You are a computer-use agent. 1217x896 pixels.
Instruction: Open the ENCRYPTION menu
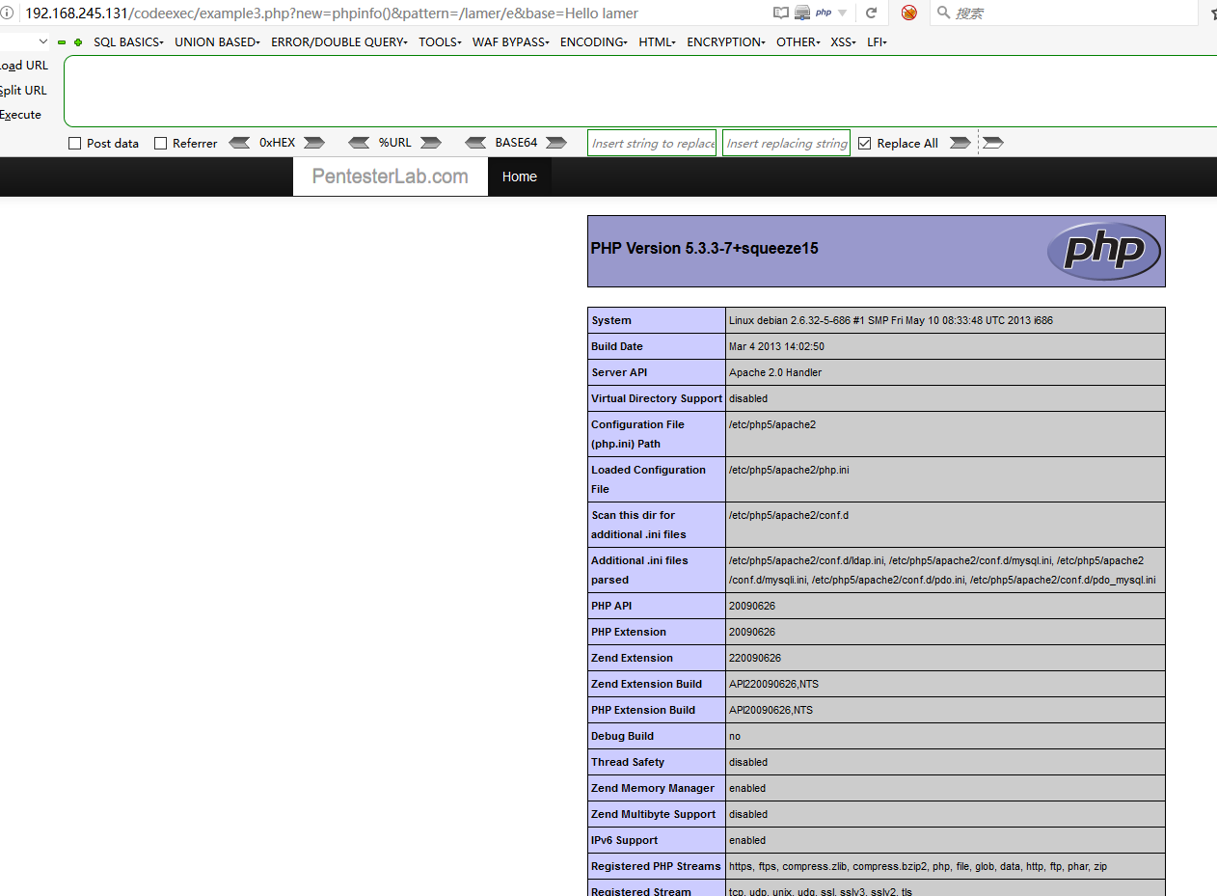[x=725, y=42]
